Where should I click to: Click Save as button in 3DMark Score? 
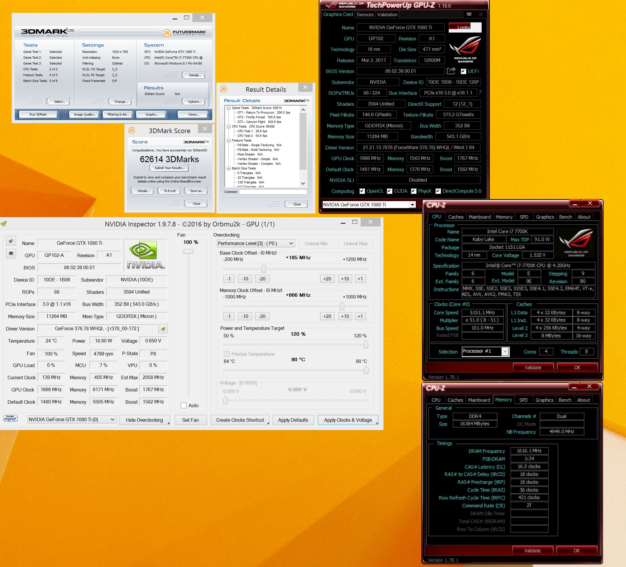197,191
